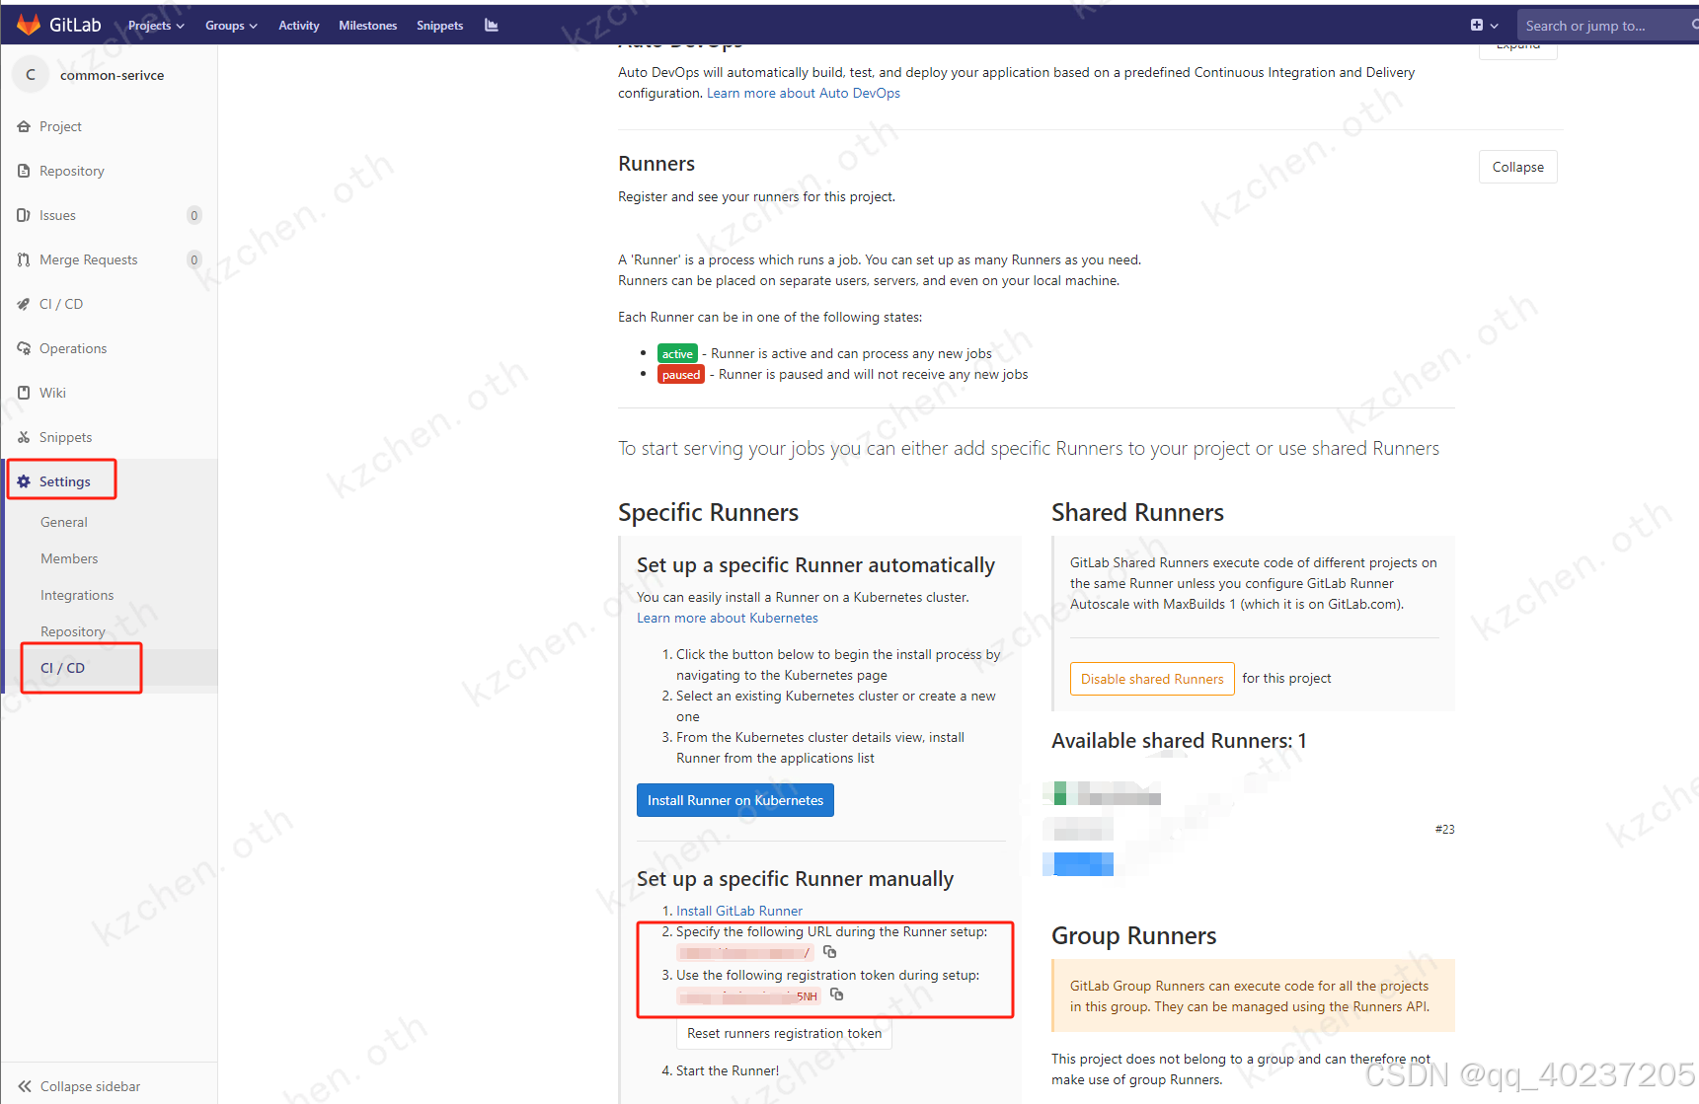The width and height of the screenshot is (1699, 1104).
Task: Copy the Runner setup URL
Action: pos(830,952)
